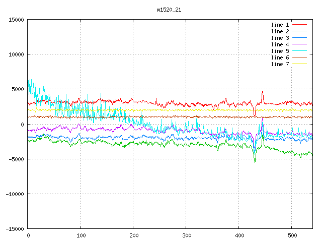Click the green line 2 legend sample
Viewport: 322px width, 242px height.
click(299, 31)
